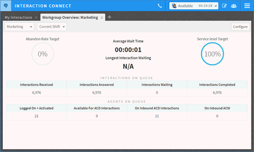This screenshot has height=152, width=254.
Task: Click the Configure button
Action: (x=240, y=27)
